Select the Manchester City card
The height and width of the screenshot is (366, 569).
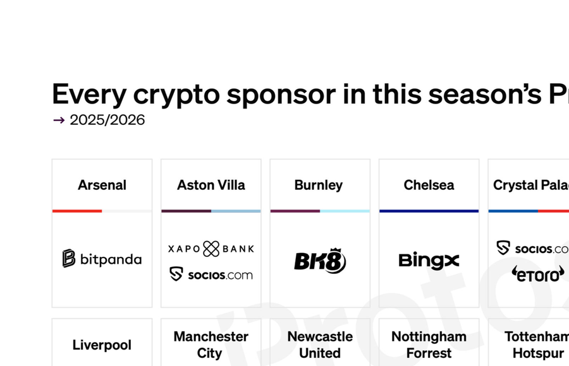click(211, 345)
